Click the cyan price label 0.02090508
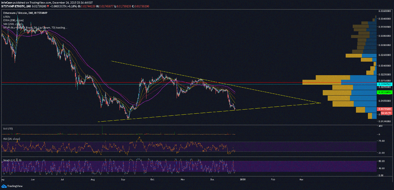Screen dimensions: 394x190 click(x=384, y=84)
